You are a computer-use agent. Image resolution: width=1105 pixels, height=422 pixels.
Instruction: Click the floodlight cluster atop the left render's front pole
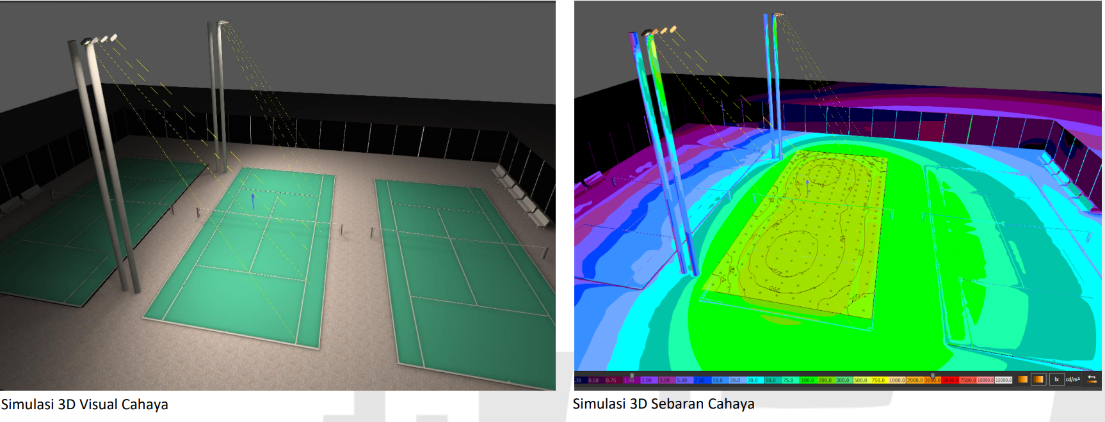pyautogui.click(x=100, y=40)
